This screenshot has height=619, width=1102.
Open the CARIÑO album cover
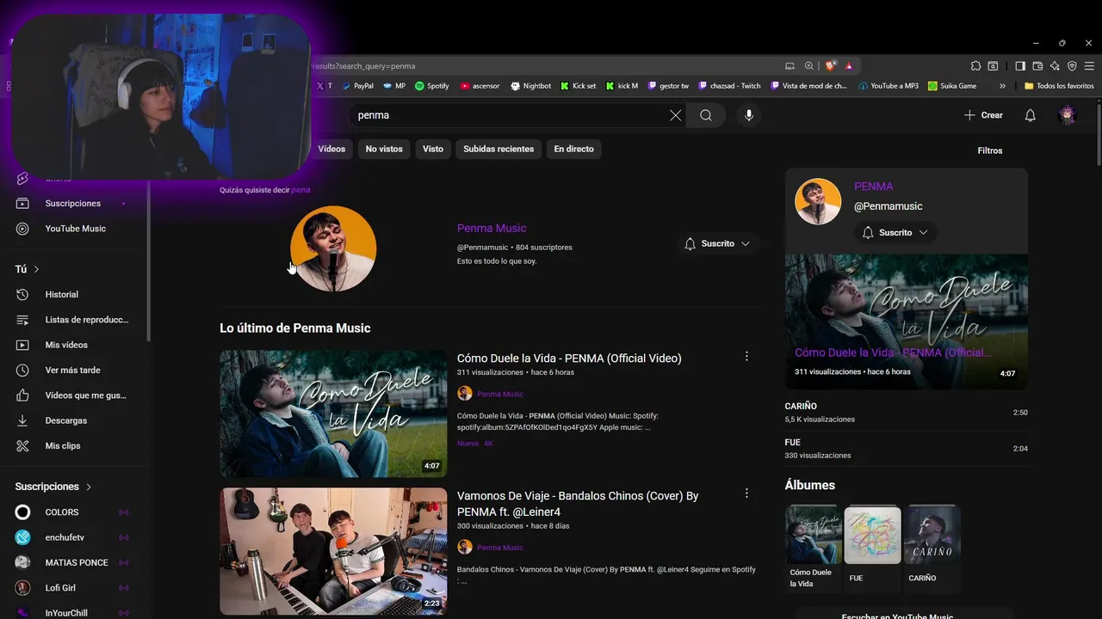tap(933, 535)
